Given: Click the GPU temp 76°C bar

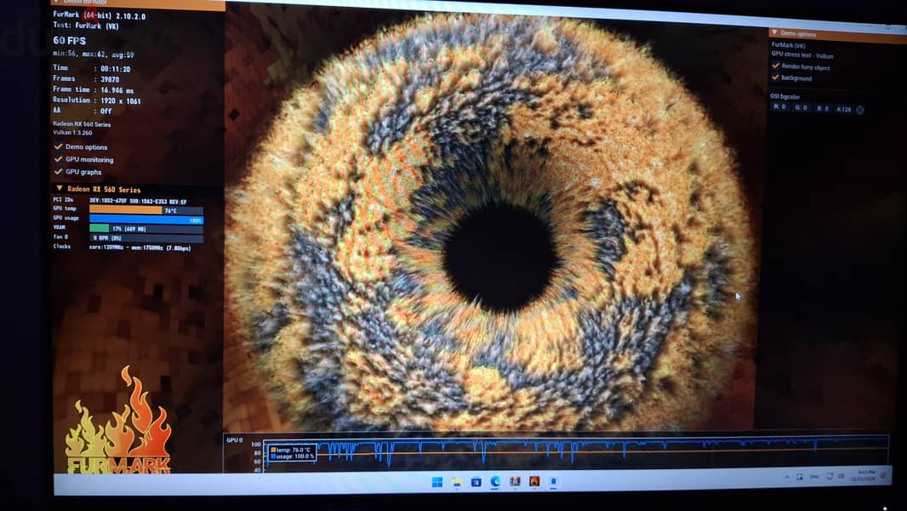Looking at the screenshot, I should coord(146,210).
